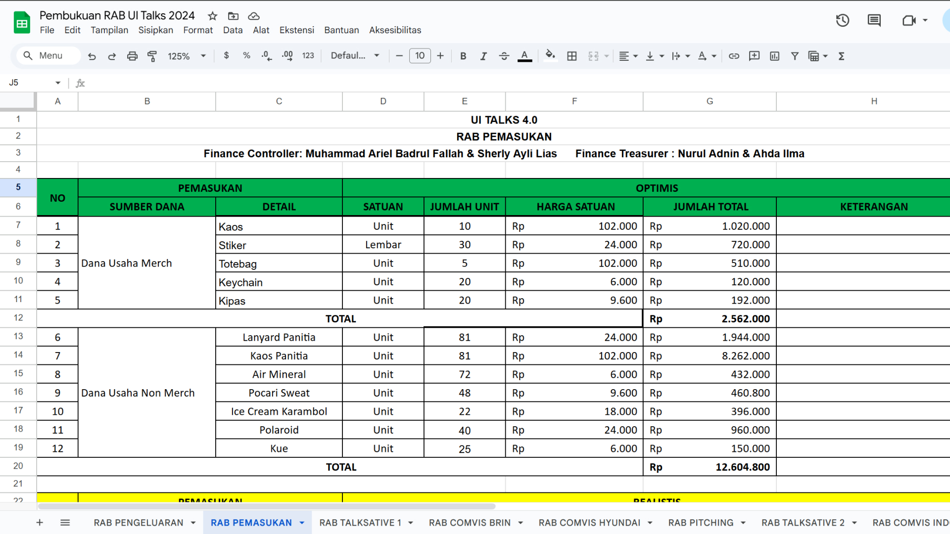Select column G header
950x534 pixels.
[x=710, y=101]
